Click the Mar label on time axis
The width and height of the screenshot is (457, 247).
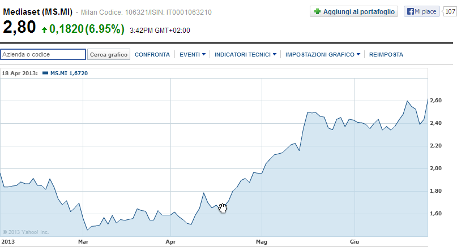pos(83,242)
